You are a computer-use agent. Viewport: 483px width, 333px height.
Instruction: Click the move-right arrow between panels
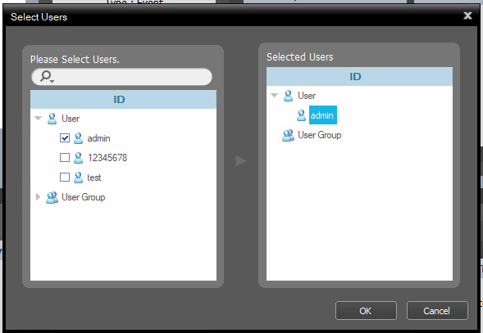[x=241, y=161]
